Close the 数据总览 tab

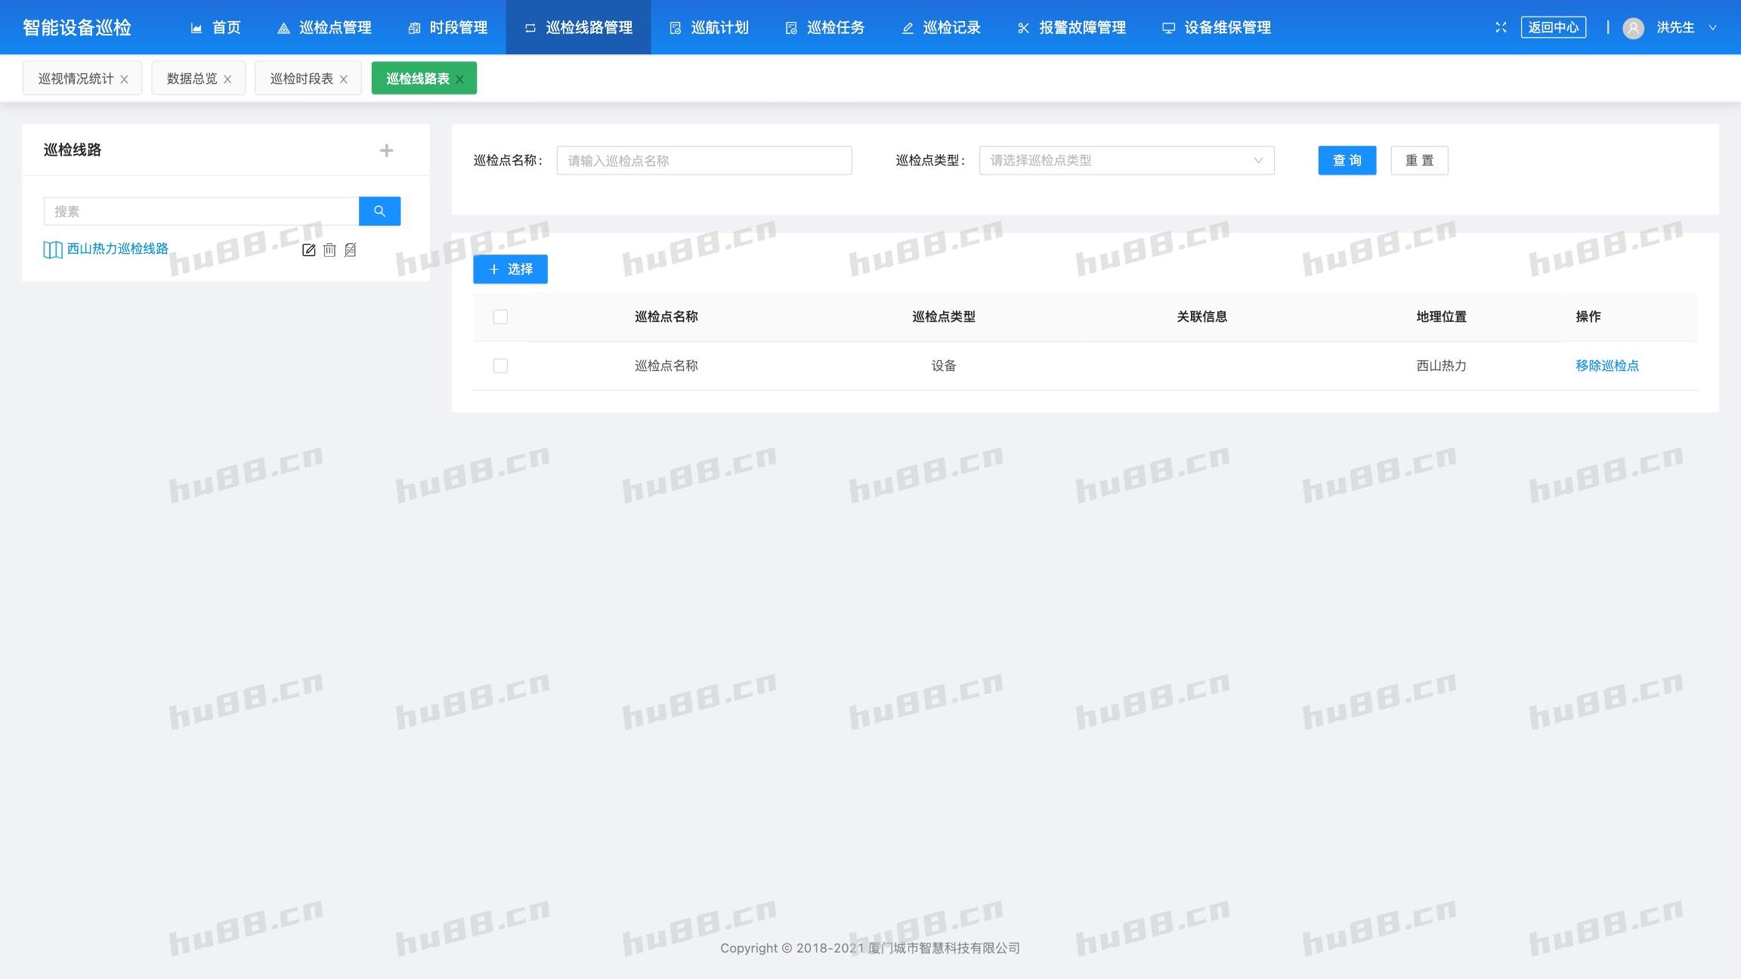pos(227,79)
